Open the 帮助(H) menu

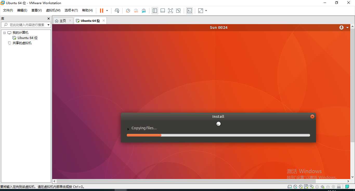87,10
